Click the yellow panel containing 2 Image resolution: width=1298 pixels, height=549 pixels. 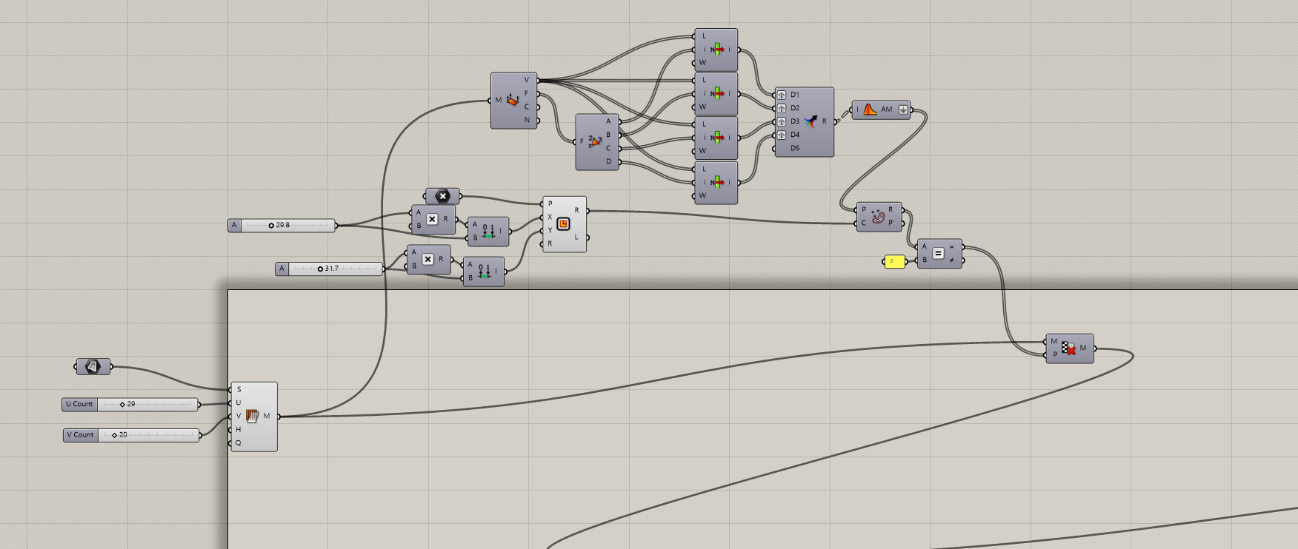click(894, 261)
